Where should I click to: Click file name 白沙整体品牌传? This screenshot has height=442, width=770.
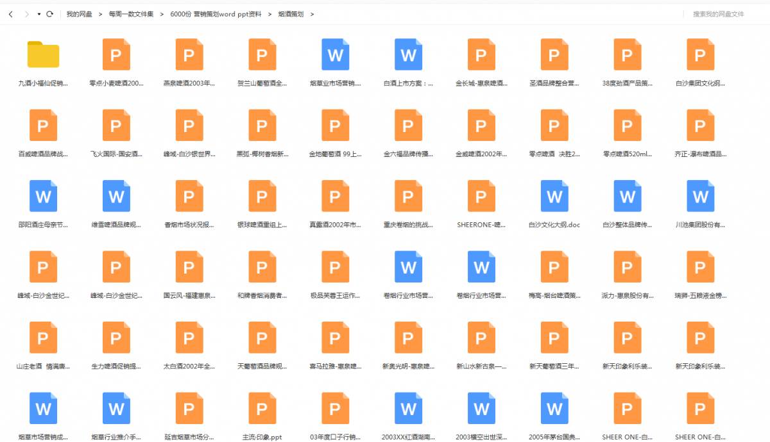[628, 225]
